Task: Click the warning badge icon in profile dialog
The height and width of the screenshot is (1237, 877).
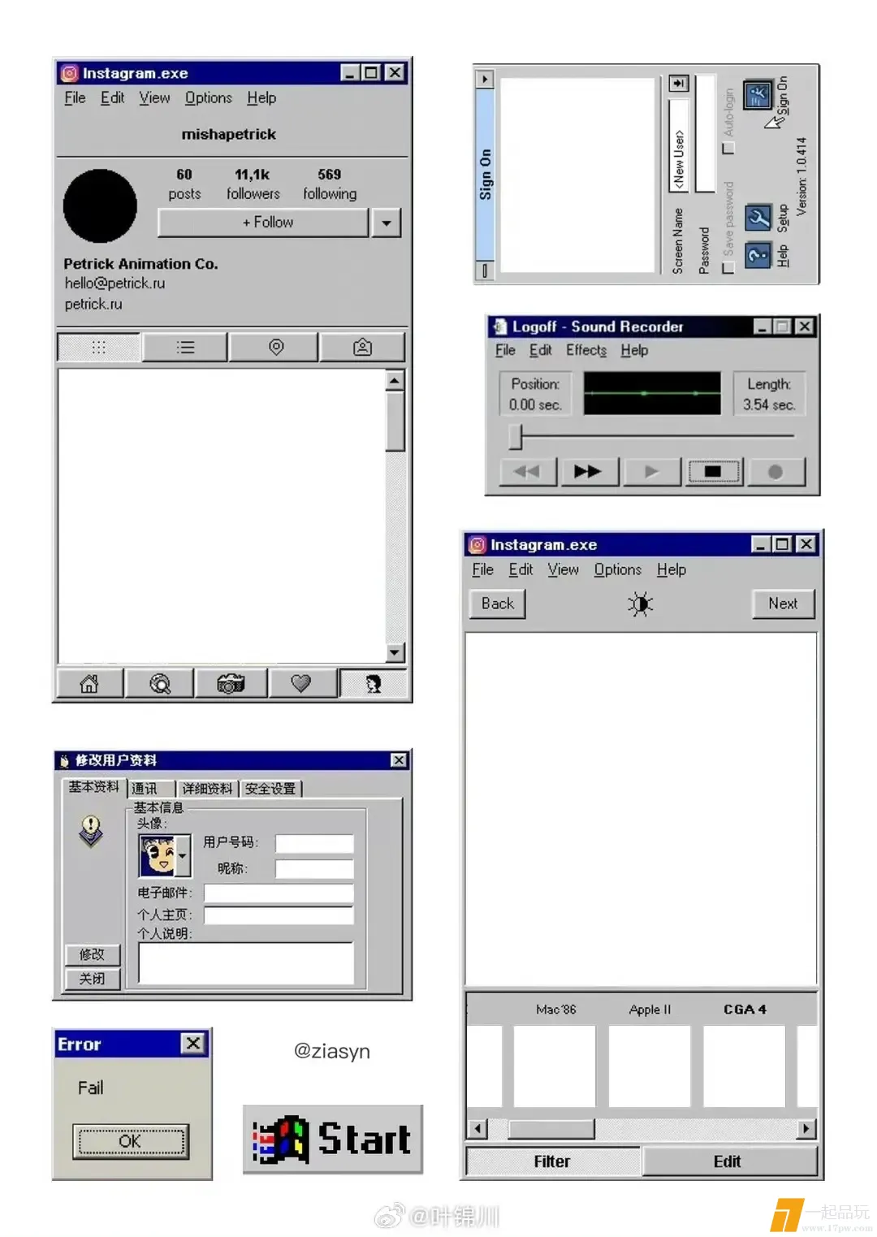Action: click(91, 831)
